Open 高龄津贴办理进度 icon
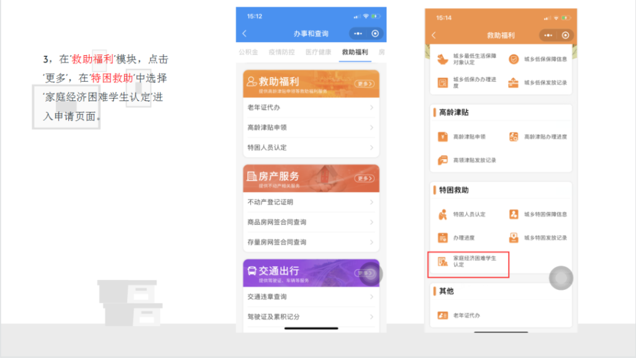The image size is (636, 358). coord(514,136)
